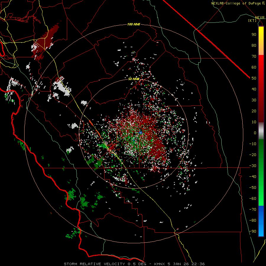This screenshot has width=266, height=266.
Task: Click the blue radar site marker at center
Action: 140,132
